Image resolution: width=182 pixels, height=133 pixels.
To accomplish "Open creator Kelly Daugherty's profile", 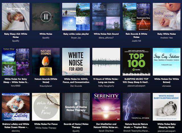I will [x=106, y=86].
